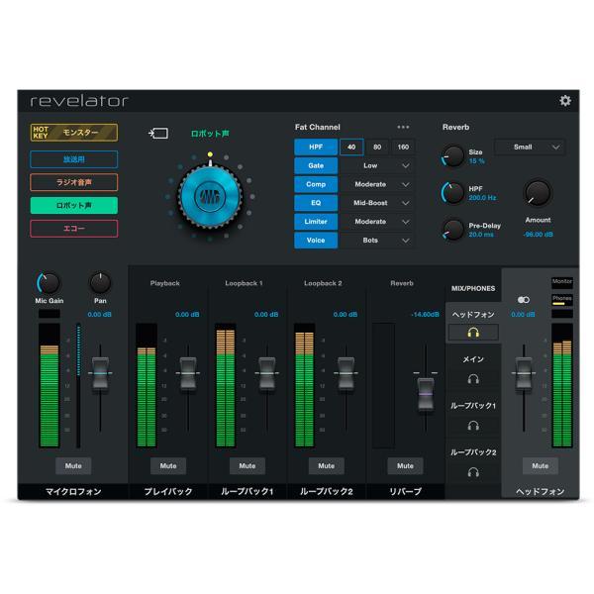The height and width of the screenshot is (594, 594).
Task: Click the Reverb Size 15 % value
Action: (476, 161)
